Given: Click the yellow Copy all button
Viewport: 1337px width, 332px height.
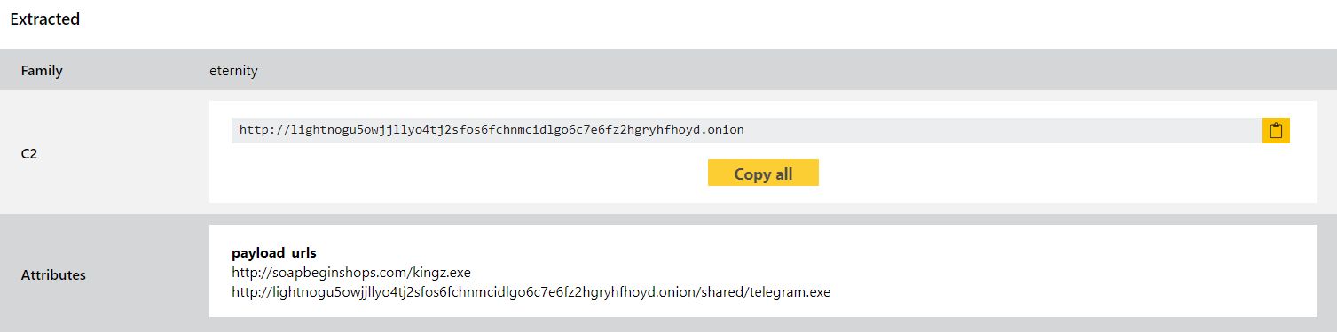Looking at the screenshot, I should 763,174.
